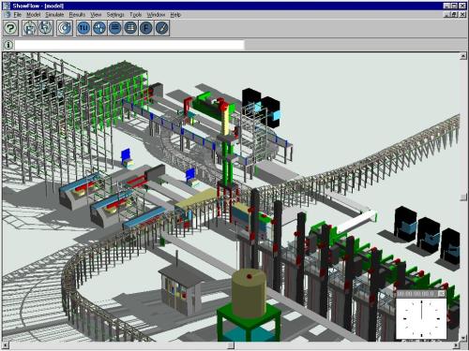Click the load model disk icon
Image resolution: width=469 pixels, height=351 pixels.
pyautogui.click(x=30, y=28)
